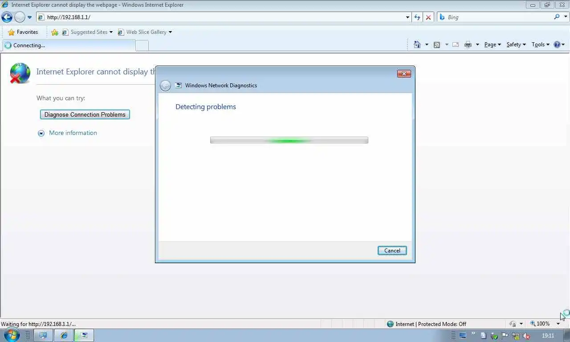Open a new blank tab

[142, 45]
